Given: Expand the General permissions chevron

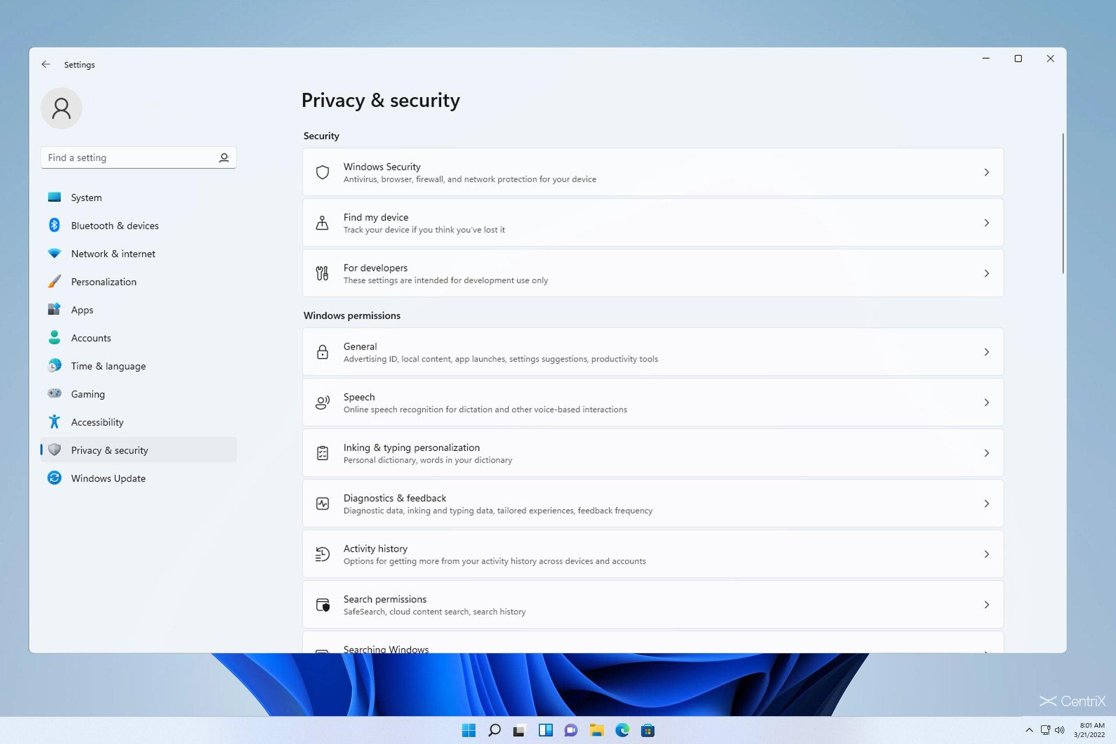Looking at the screenshot, I should [986, 352].
